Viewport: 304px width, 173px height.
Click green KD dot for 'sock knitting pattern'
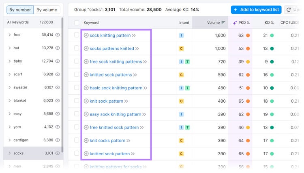pos(272,36)
